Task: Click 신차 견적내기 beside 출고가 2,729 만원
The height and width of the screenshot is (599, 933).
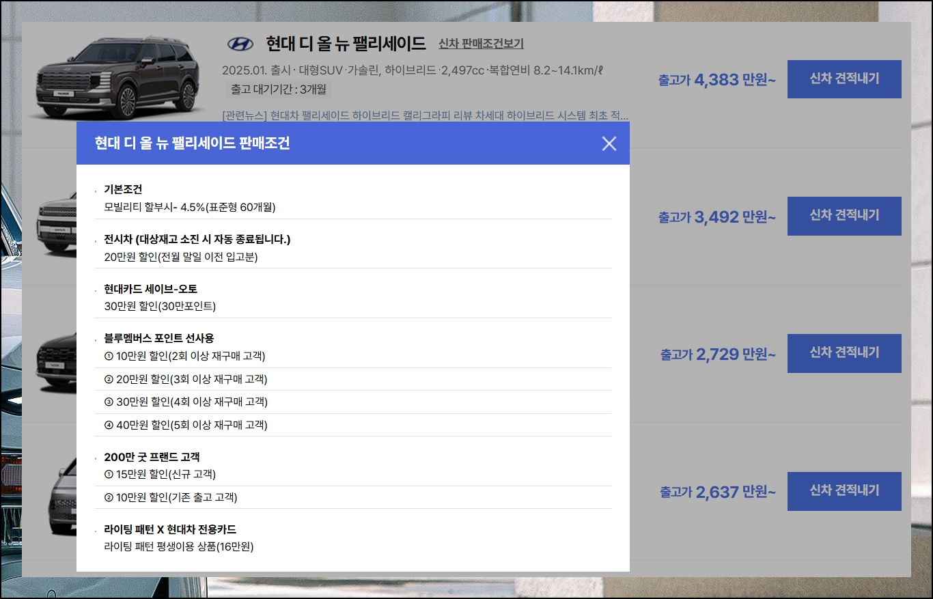Action: point(844,353)
